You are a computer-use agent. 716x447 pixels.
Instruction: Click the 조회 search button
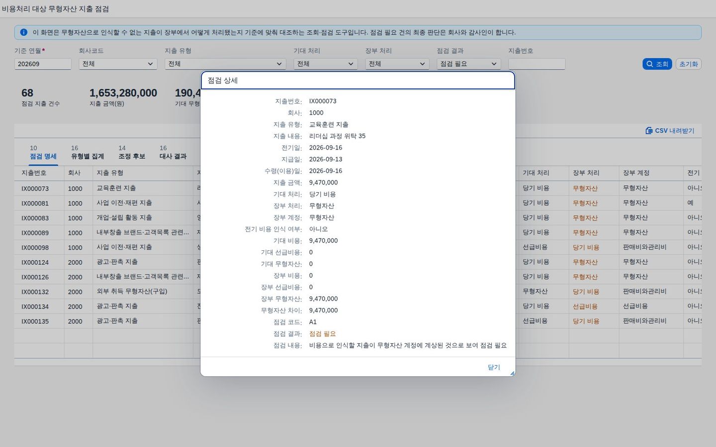tap(657, 64)
